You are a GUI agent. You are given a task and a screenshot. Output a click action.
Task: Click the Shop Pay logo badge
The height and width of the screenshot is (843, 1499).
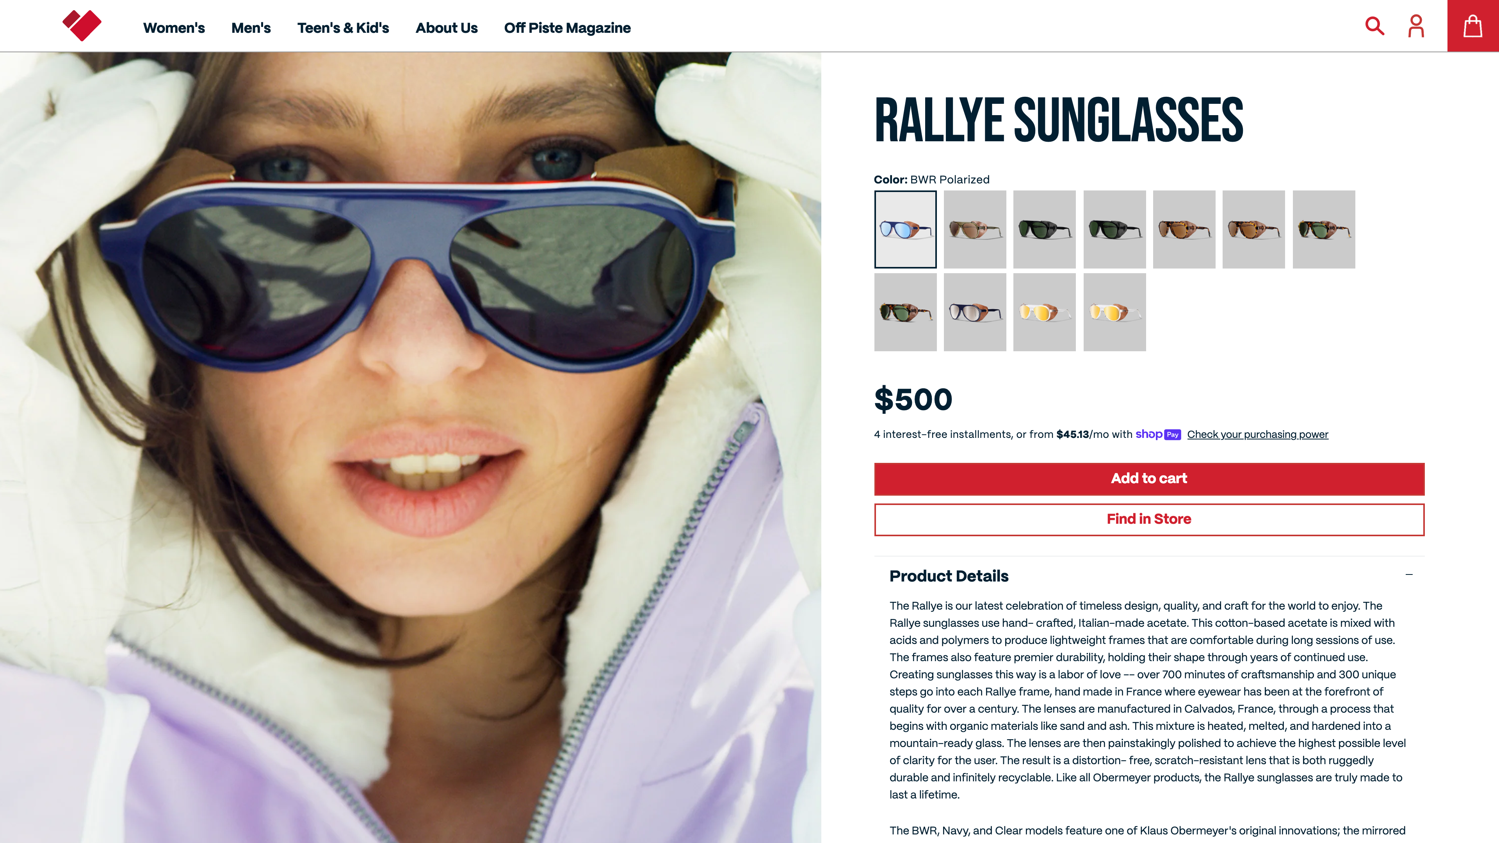1158,435
